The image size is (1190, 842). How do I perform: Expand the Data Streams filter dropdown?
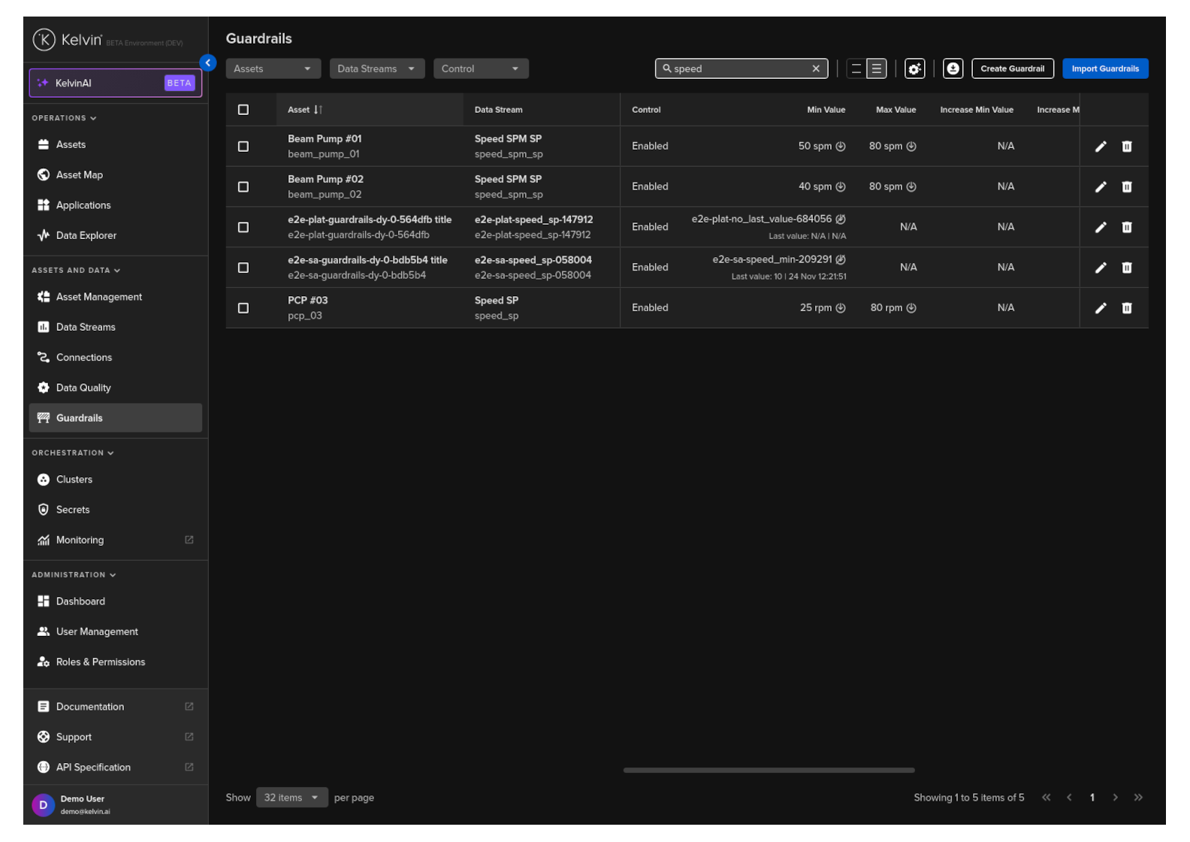coord(376,69)
